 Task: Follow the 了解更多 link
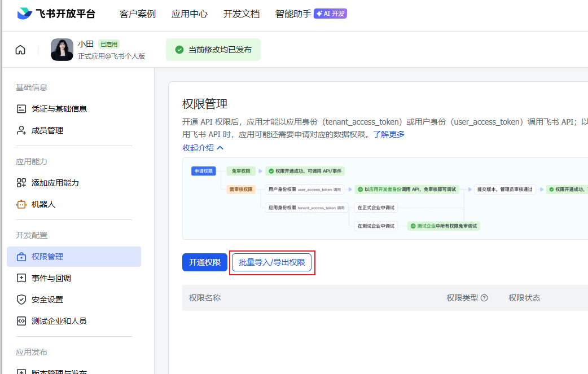pos(389,134)
